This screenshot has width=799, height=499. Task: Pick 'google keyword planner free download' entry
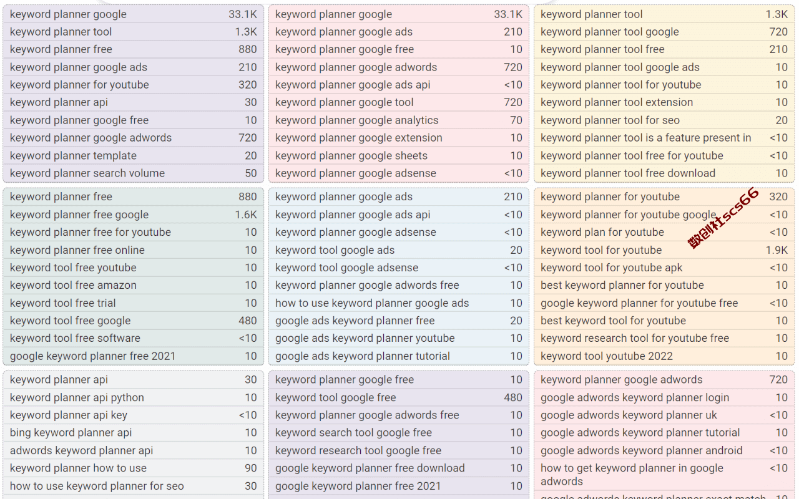coord(398,468)
